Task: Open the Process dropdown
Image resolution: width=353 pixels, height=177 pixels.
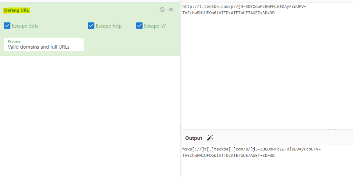Action: pyautogui.click(x=44, y=45)
